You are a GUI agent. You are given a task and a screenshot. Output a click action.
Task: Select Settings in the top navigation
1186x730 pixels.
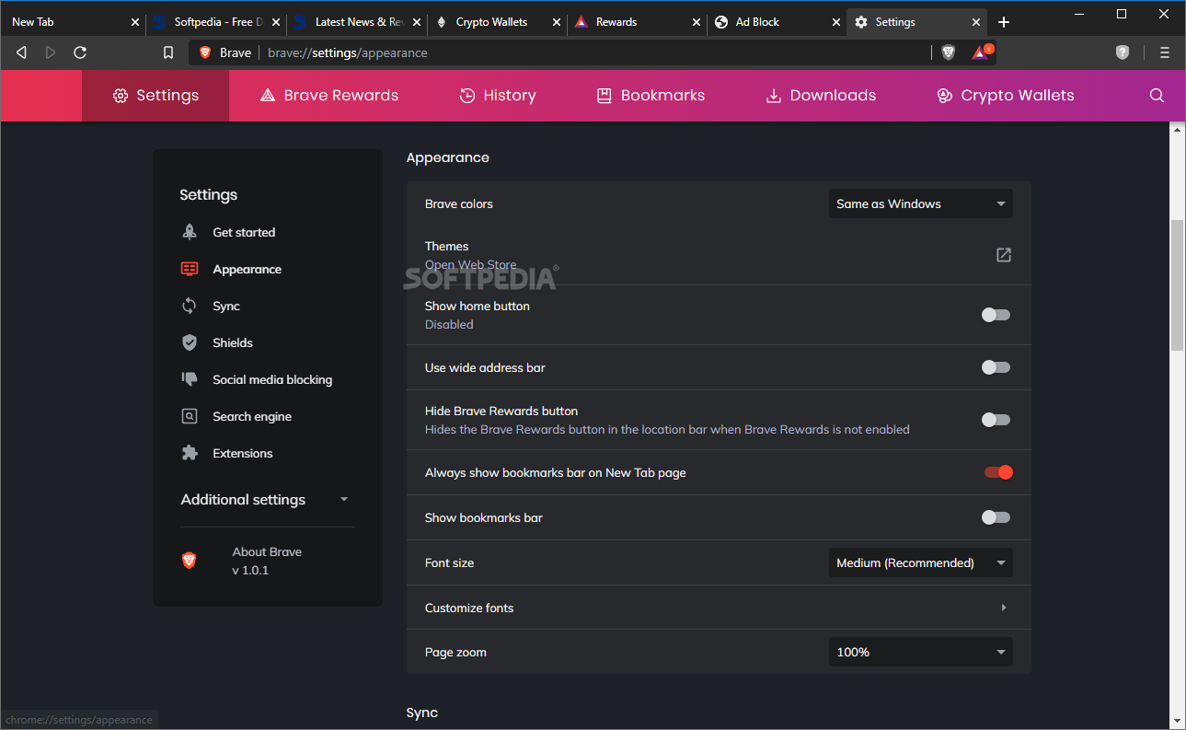(155, 96)
